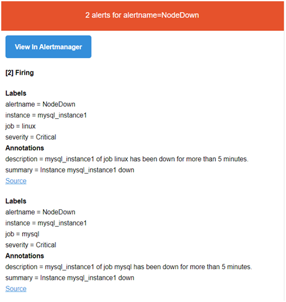This screenshot has height=302, width=286.
Task: Open the Source link under the mysql job alert
Action: coord(16,289)
